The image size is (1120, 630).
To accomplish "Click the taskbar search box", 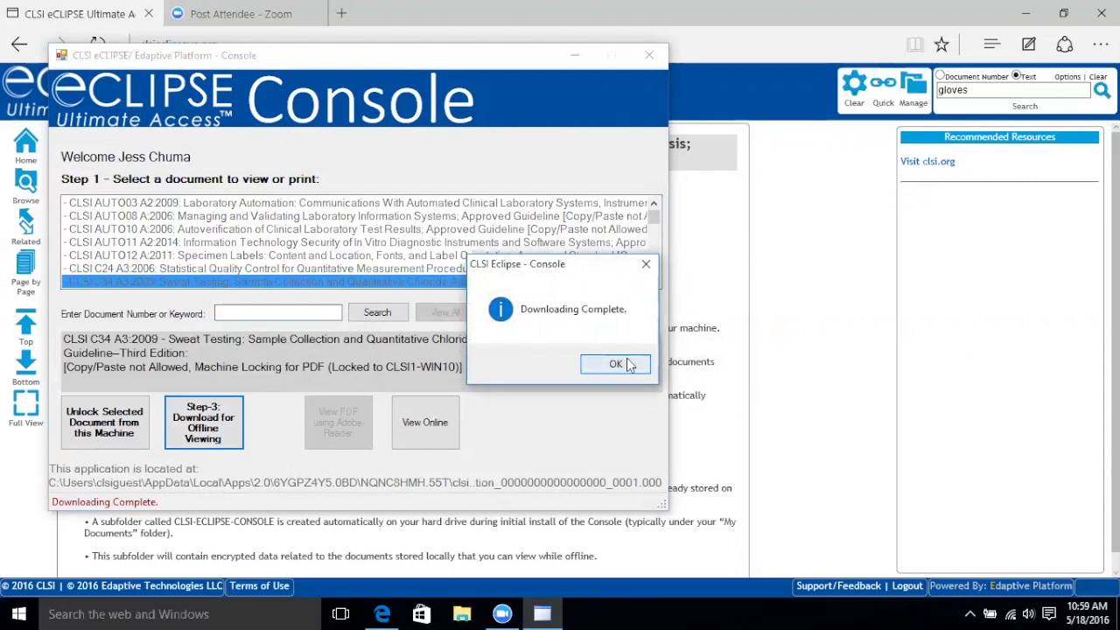I will pos(179,614).
